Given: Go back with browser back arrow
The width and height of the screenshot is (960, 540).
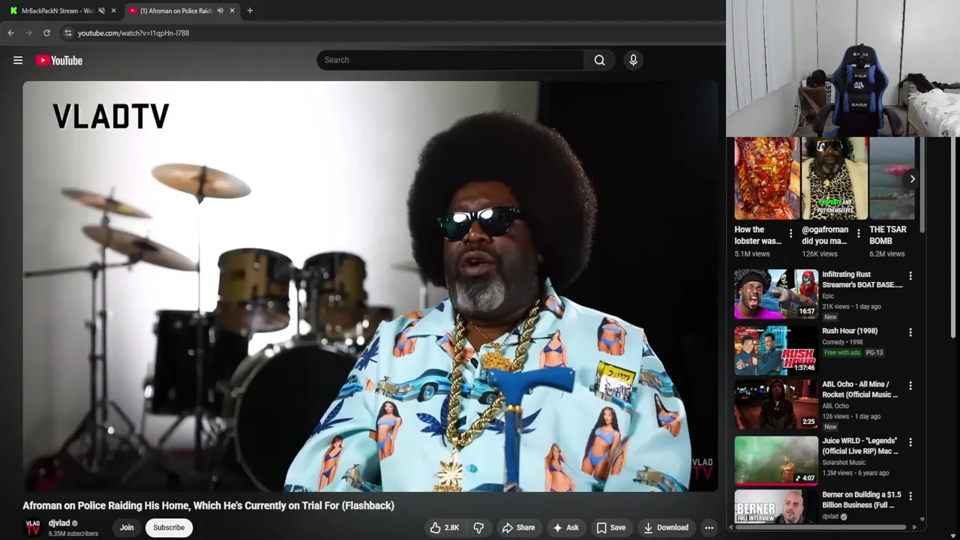Looking at the screenshot, I should [10, 33].
